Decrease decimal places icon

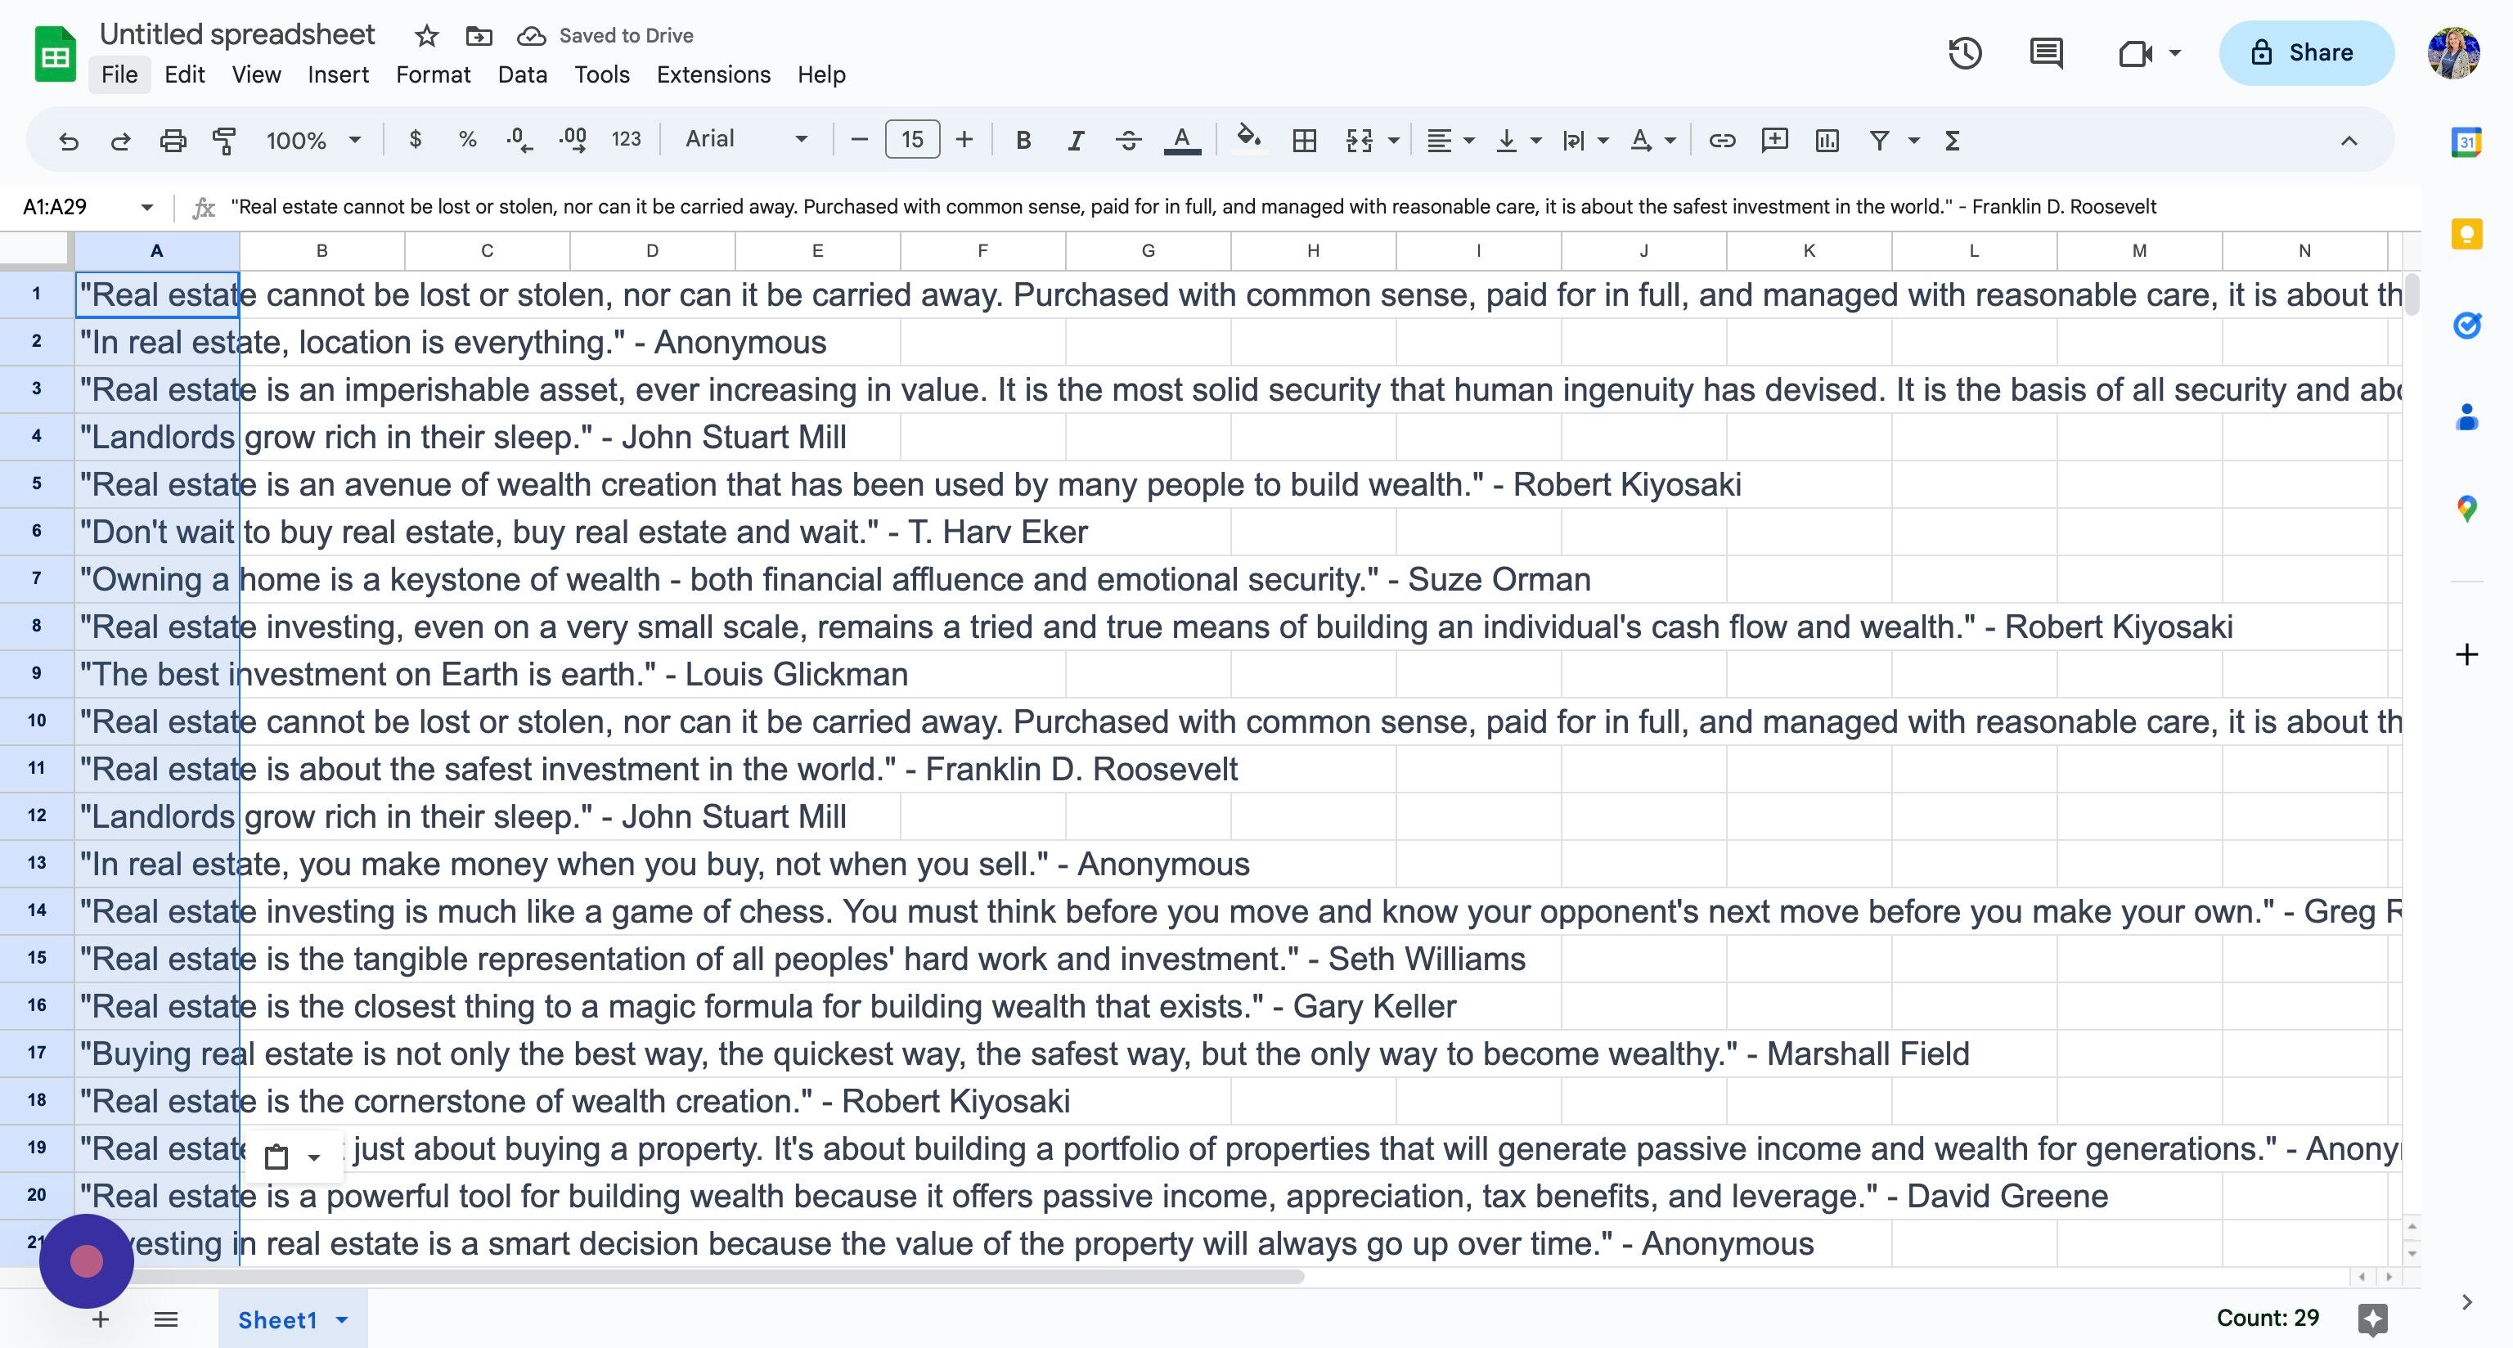tap(519, 140)
